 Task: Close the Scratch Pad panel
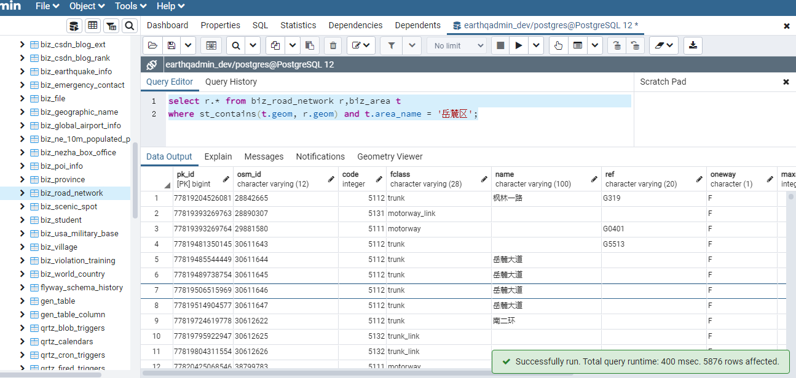786,82
